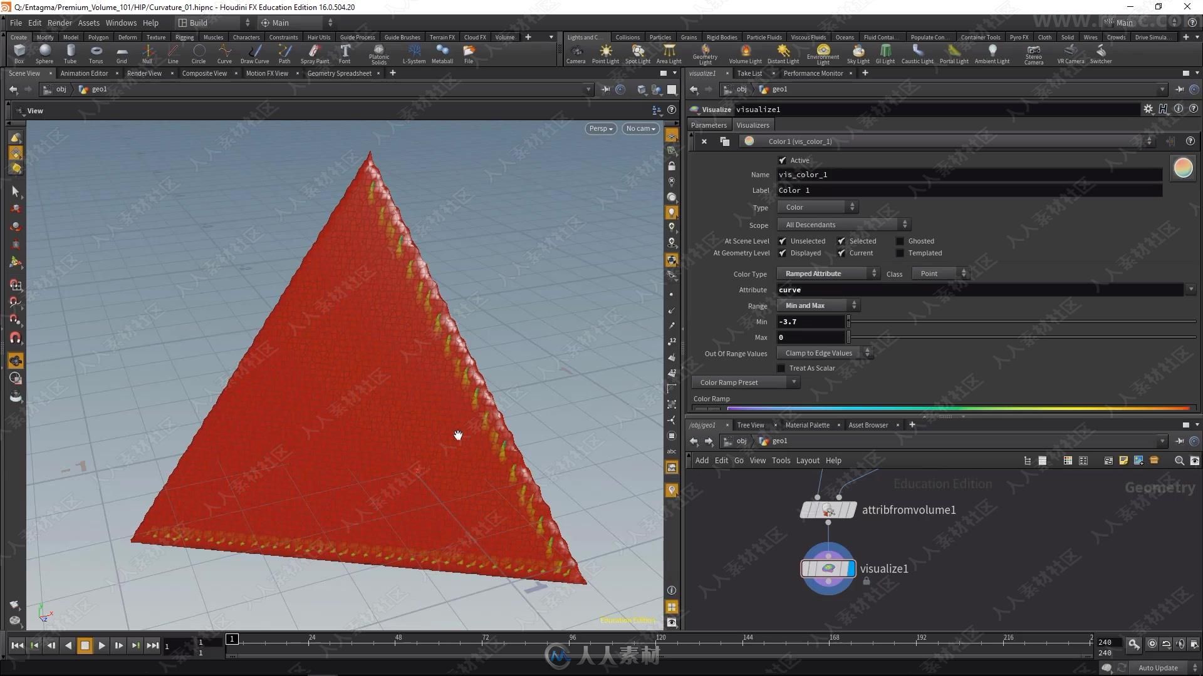Click the Min value slider
Image resolution: width=1203 pixels, height=676 pixels.
(1022, 322)
